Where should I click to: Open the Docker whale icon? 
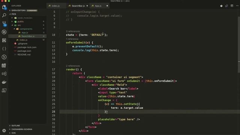click(4, 82)
